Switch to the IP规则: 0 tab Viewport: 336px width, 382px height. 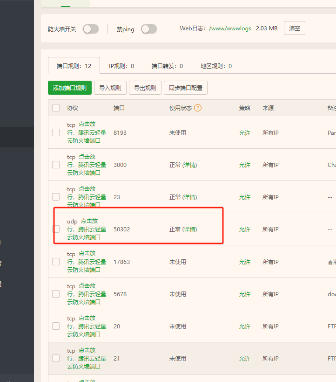121,66
